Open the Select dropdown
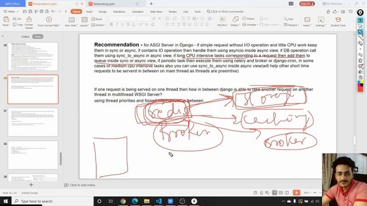The image size is (367, 206). coord(307,22)
